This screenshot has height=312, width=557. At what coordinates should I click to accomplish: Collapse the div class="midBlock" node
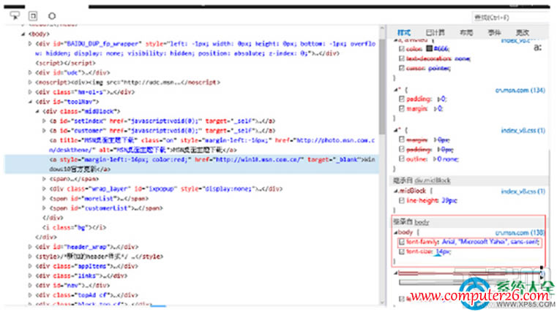pyautogui.click(x=37, y=111)
